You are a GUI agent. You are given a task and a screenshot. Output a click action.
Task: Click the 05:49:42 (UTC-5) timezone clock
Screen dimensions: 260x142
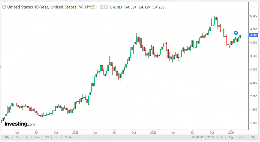pos(203,137)
